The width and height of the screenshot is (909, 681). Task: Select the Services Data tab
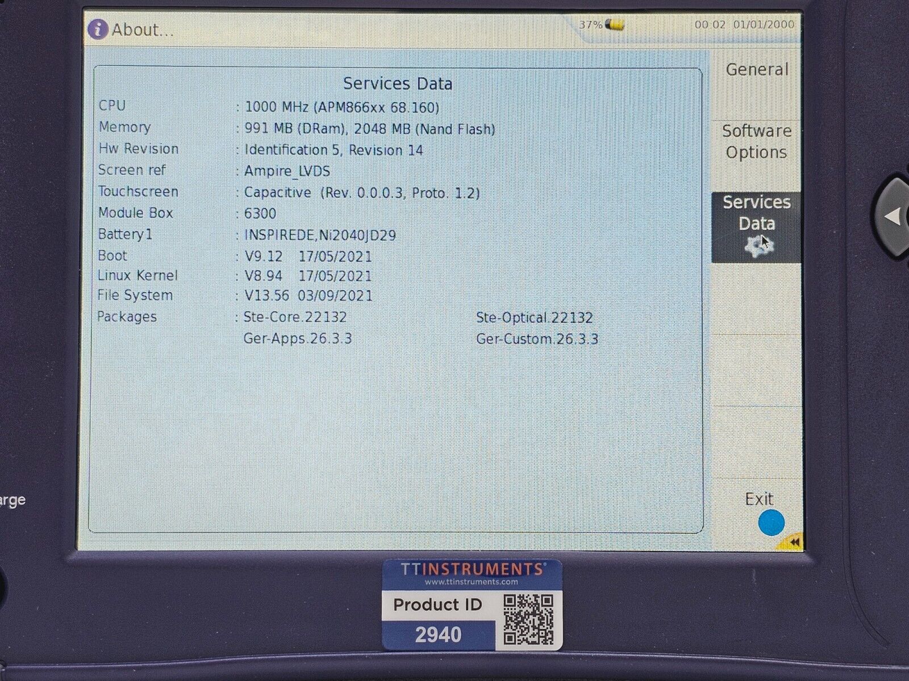tap(756, 213)
